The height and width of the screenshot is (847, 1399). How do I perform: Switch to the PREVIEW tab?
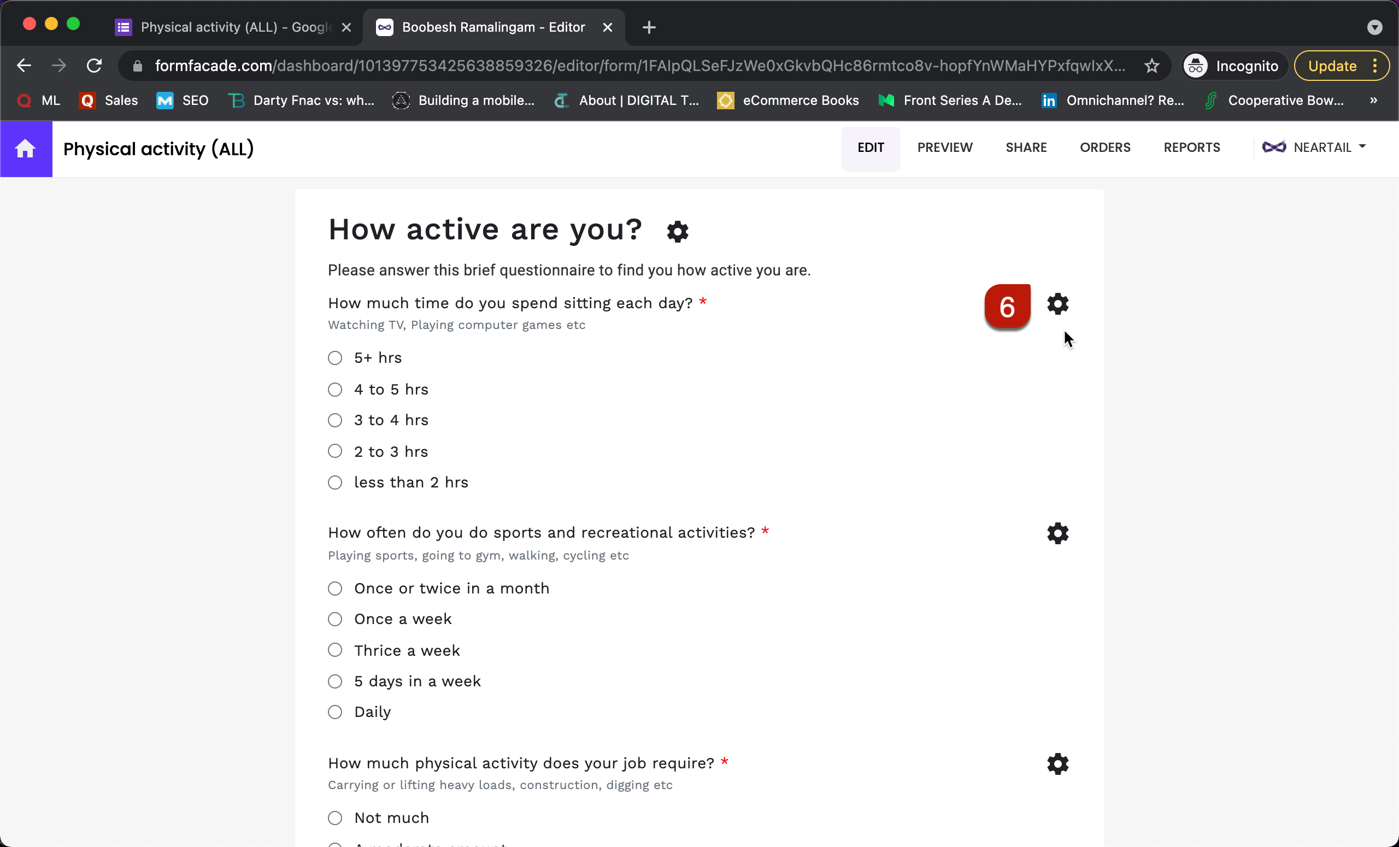pos(944,147)
